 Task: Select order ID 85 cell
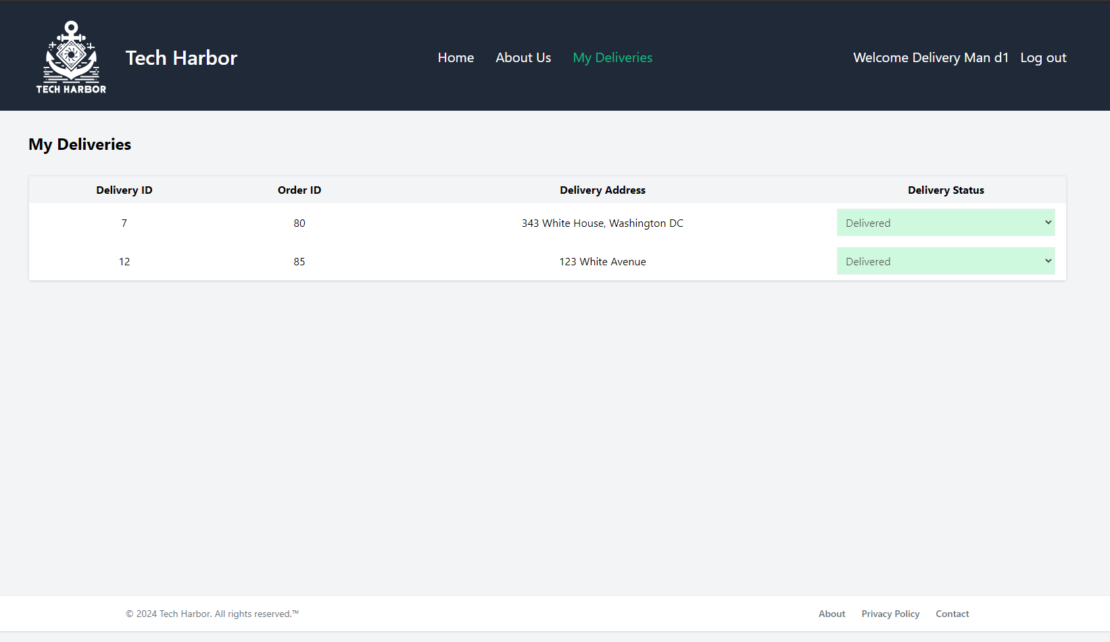(299, 262)
